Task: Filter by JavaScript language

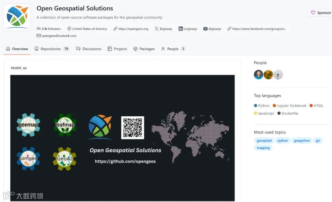Action: pyautogui.click(x=264, y=113)
